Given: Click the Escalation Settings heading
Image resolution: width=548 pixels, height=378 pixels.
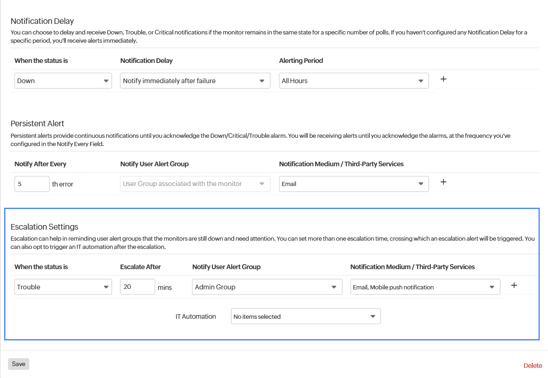Looking at the screenshot, I should [45, 227].
